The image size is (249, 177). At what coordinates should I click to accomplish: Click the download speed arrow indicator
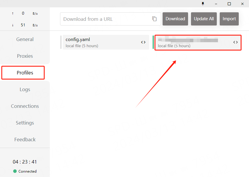tap(13, 25)
